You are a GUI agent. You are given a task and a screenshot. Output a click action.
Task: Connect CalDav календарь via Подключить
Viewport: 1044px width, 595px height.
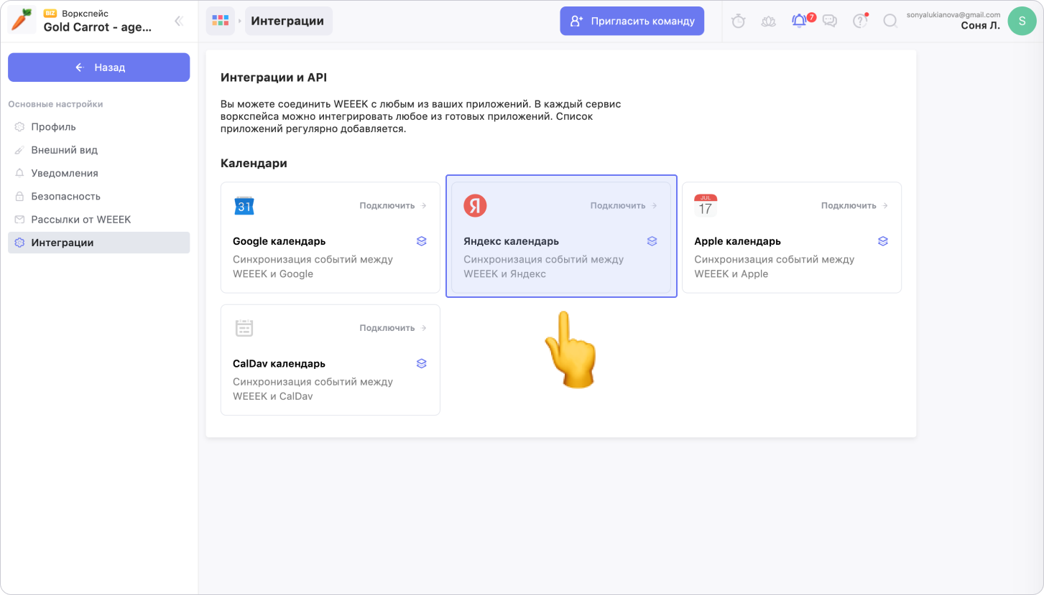393,328
